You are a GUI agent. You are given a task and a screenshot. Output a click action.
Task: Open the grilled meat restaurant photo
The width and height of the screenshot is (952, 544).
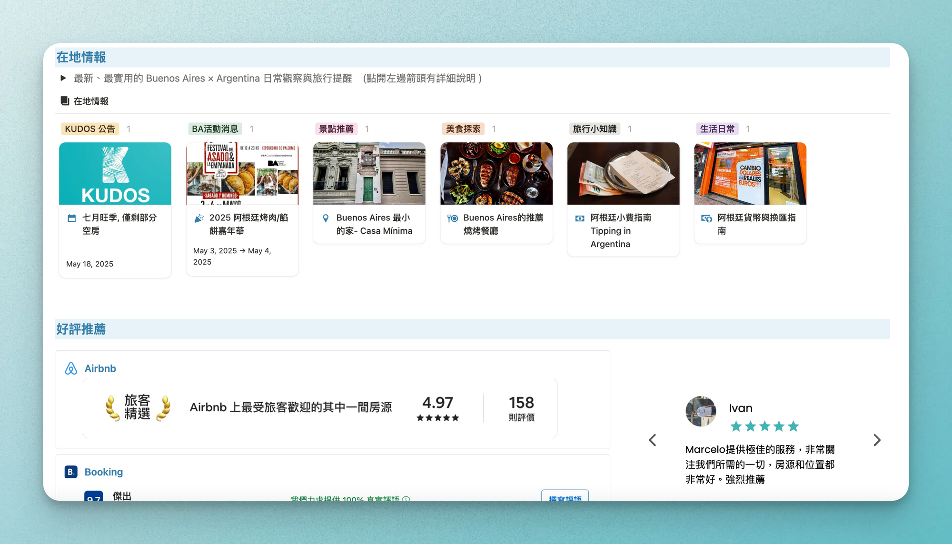[496, 173]
